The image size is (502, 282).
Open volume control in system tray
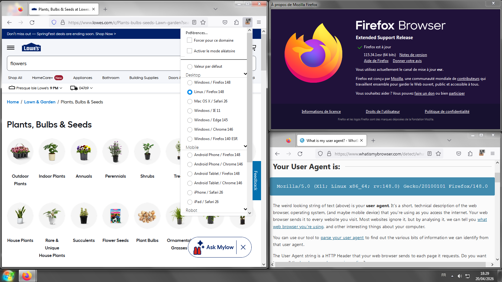460,276
